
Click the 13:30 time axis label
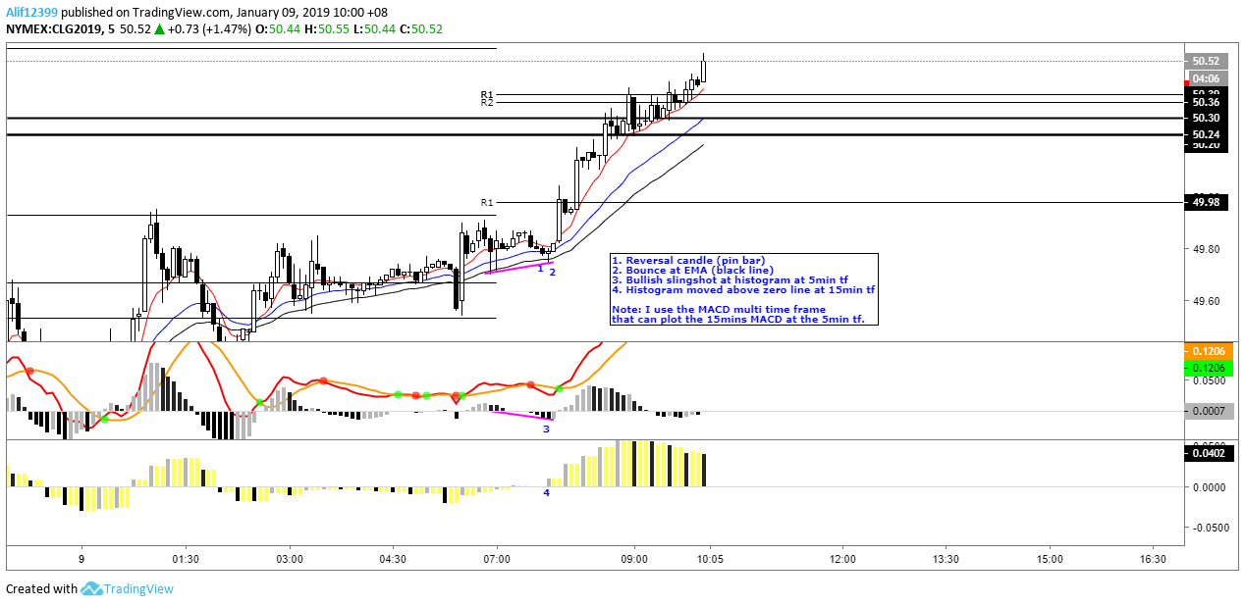pyautogui.click(x=946, y=559)
